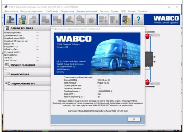
Task: Click the Общий пробег row
Action: [x=21, y=49]
